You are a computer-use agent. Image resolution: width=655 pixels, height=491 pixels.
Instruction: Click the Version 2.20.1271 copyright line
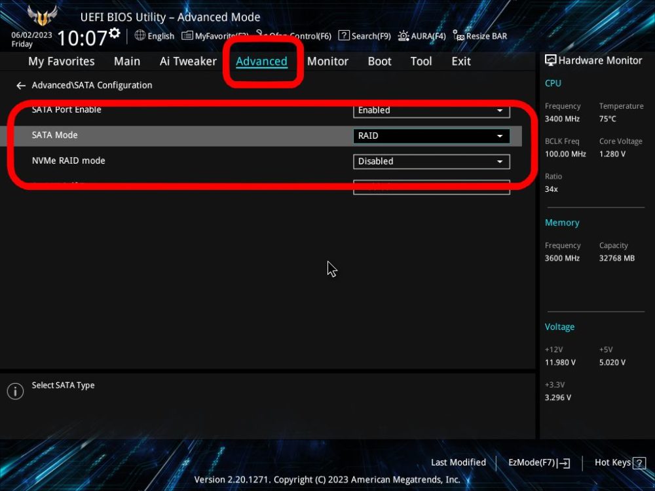(x=327, y=480)
